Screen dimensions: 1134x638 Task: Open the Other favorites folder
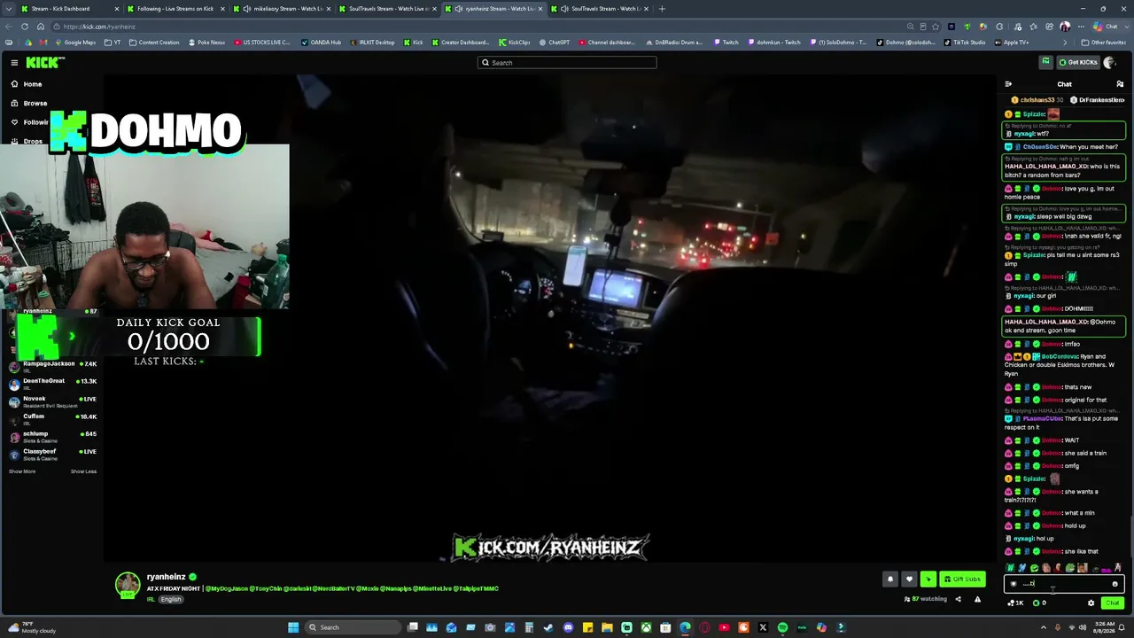tap(1103, 43)
